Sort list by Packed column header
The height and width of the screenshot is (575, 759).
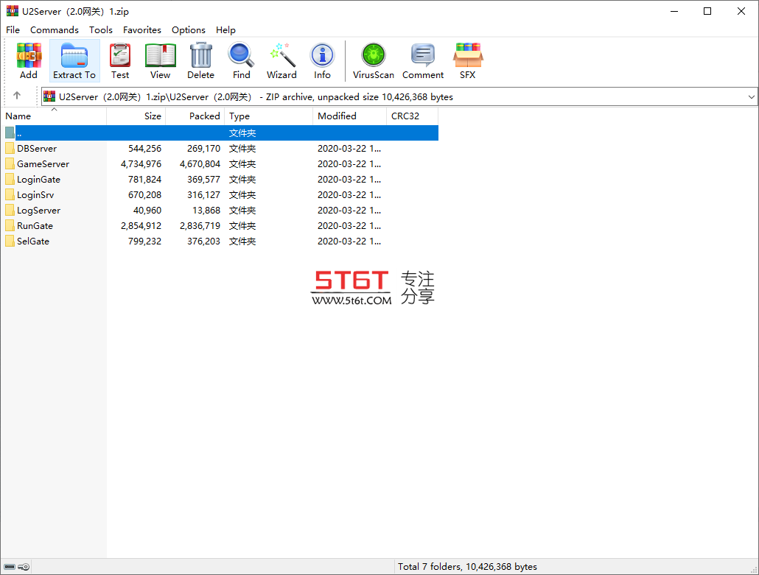pos(195,116)
